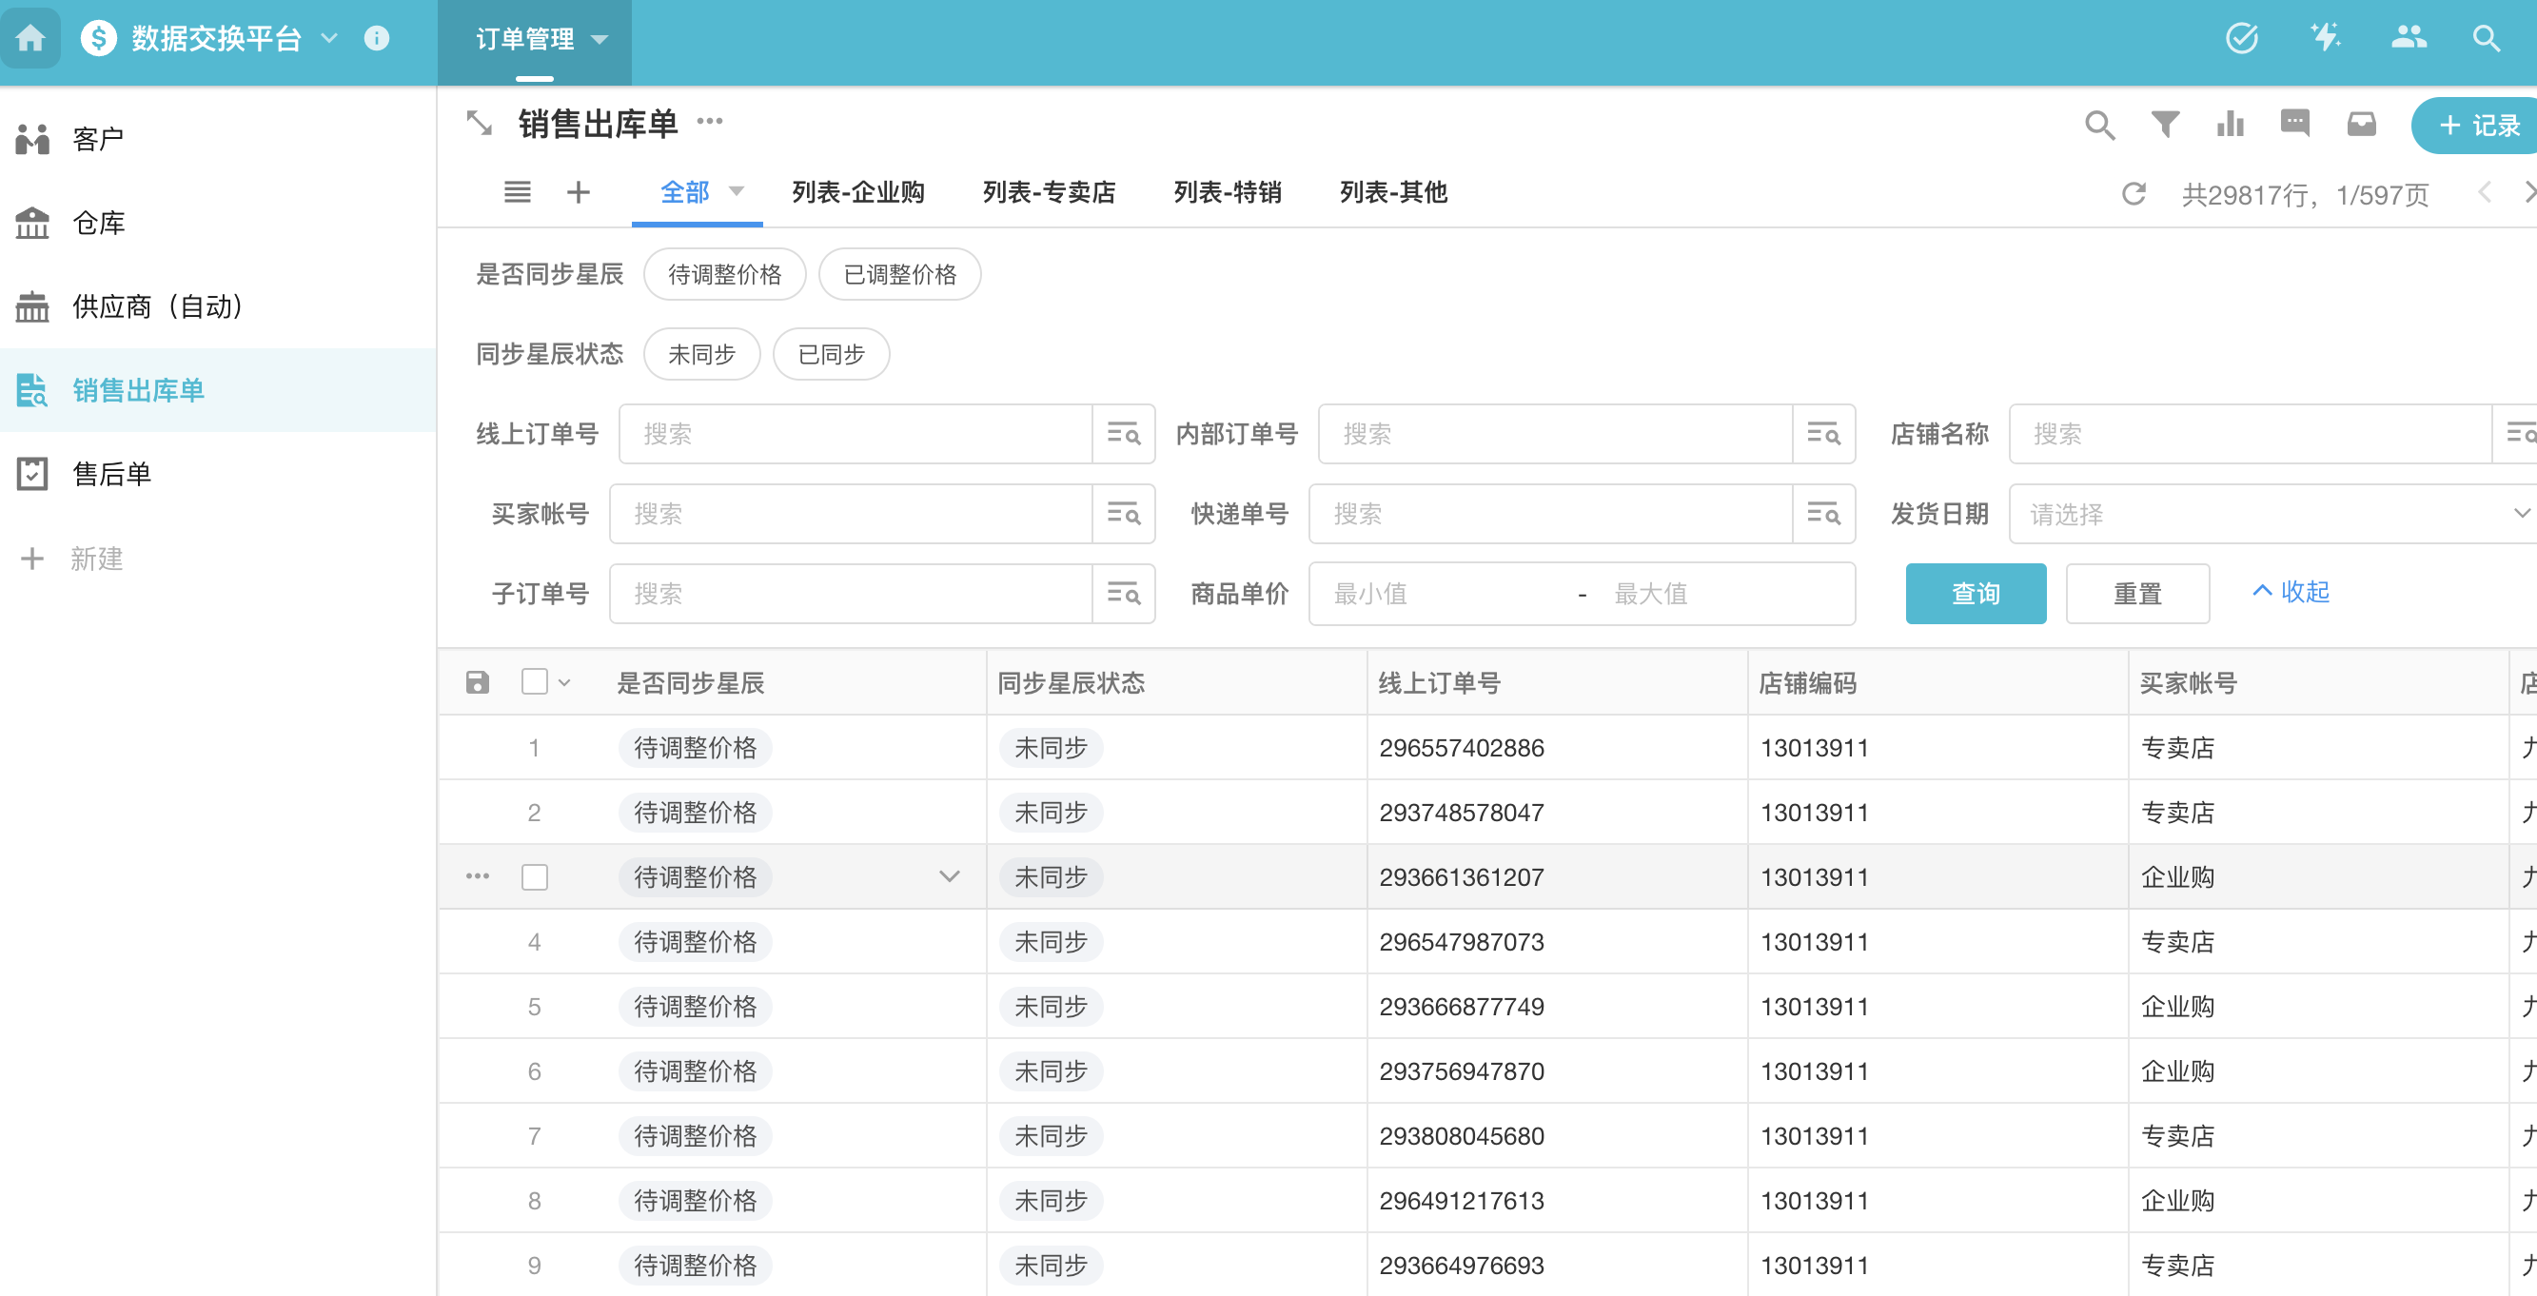Open global search magnifier in header
Screen dimensions: 2537x1296
coord(2487,38)
